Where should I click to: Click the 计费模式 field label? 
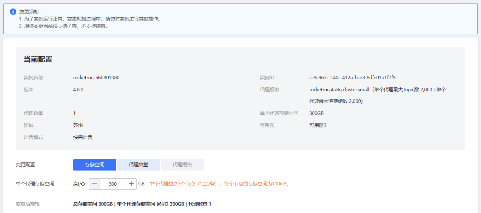(x=33, y=137)
